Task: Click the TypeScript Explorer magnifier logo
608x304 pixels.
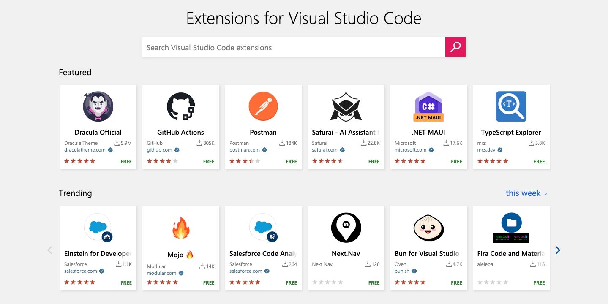Action: click(x=511, y=106)
